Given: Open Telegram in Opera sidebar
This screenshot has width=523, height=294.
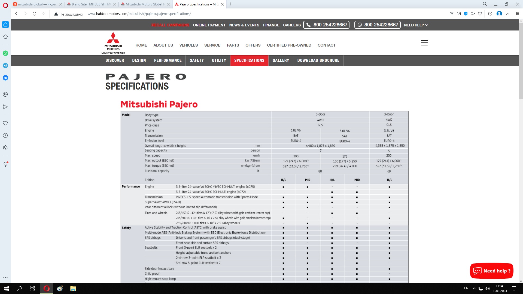Looking at the screenshot, I should pos(5,66).
